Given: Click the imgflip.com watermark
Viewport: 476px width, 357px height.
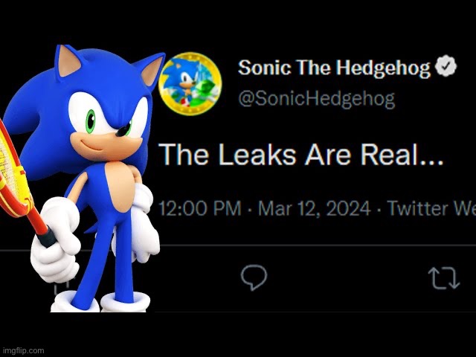Looking at the screenshot, I should click(x=23, y=350).
